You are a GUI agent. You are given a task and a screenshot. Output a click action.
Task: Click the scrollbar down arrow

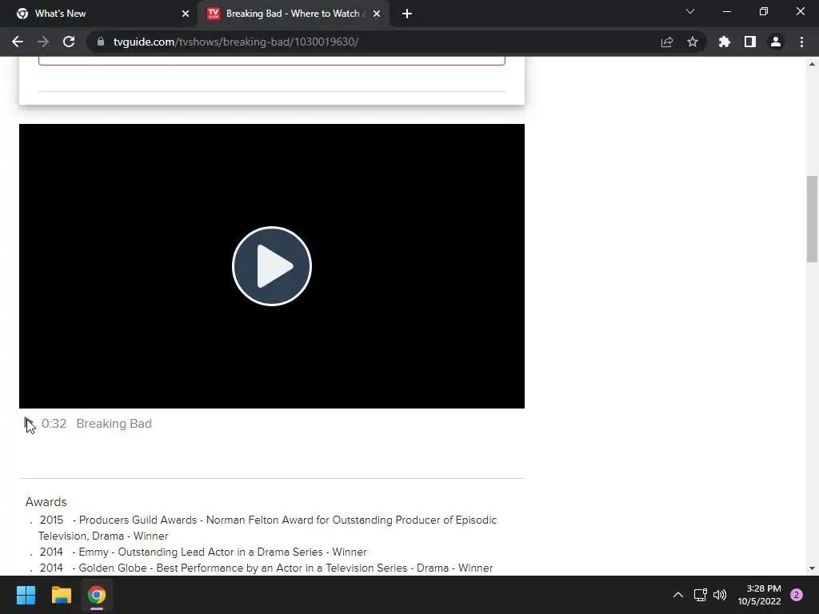click(x=812, y=568)
